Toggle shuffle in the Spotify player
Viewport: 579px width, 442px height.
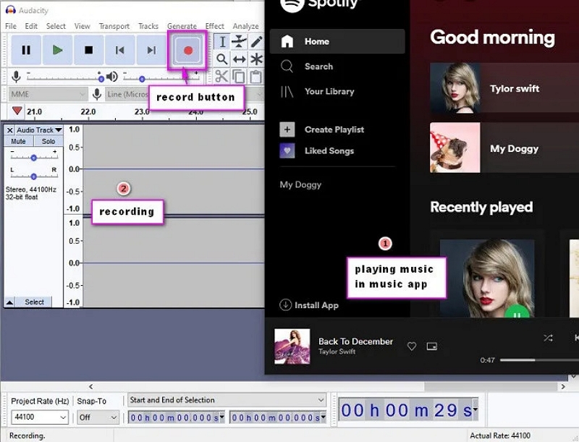point(548,338)
